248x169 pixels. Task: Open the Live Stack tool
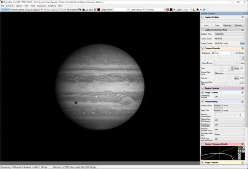[x=88, y=10]
